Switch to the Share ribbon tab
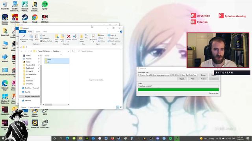This screenshot has width=252, height=141. 38,32
